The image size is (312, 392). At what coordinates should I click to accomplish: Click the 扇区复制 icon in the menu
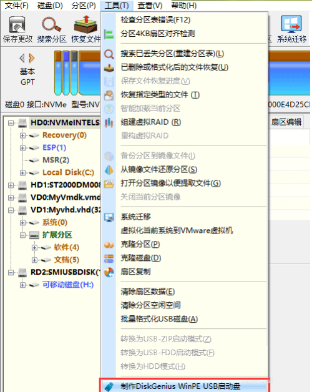[x=109, y=272]
